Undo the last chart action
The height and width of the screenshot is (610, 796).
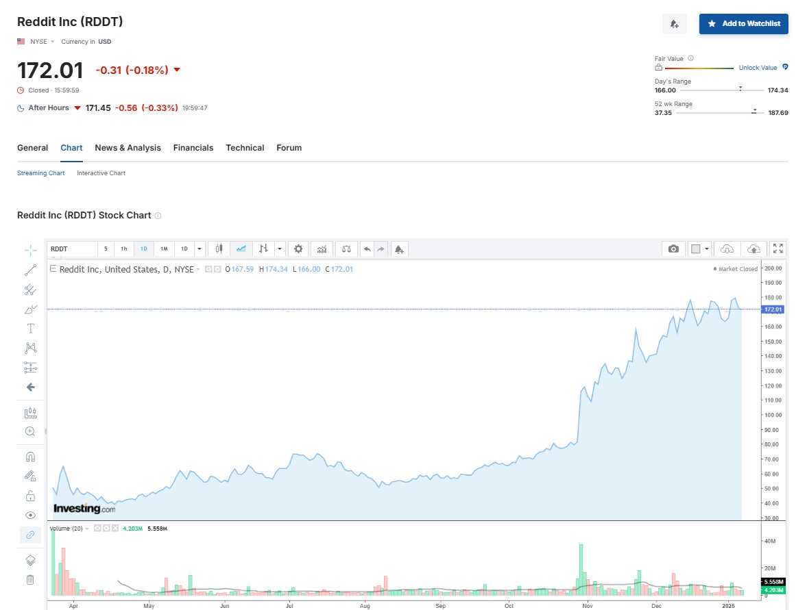367,249
